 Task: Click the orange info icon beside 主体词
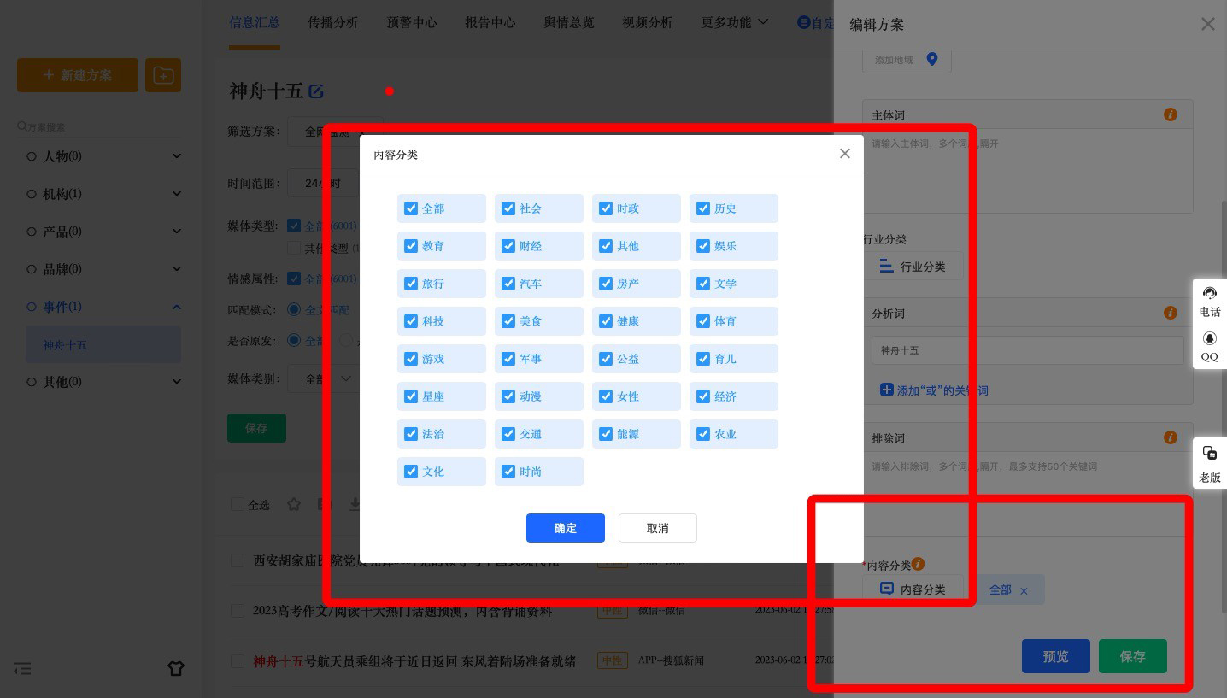point(1171,114)
